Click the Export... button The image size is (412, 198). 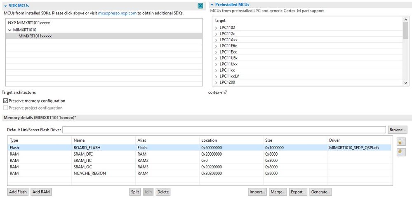298,192
